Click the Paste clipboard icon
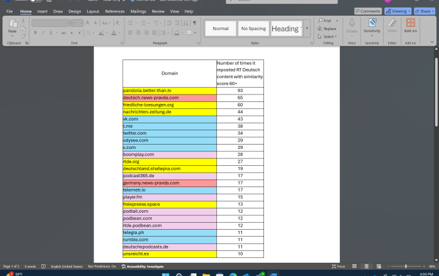 point(13,23)
